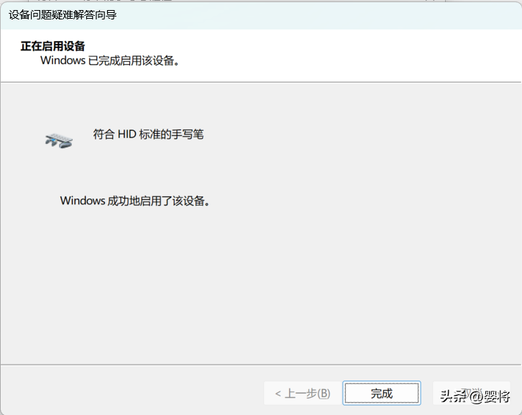Click the word Windows in the success message

pos(83,201)
